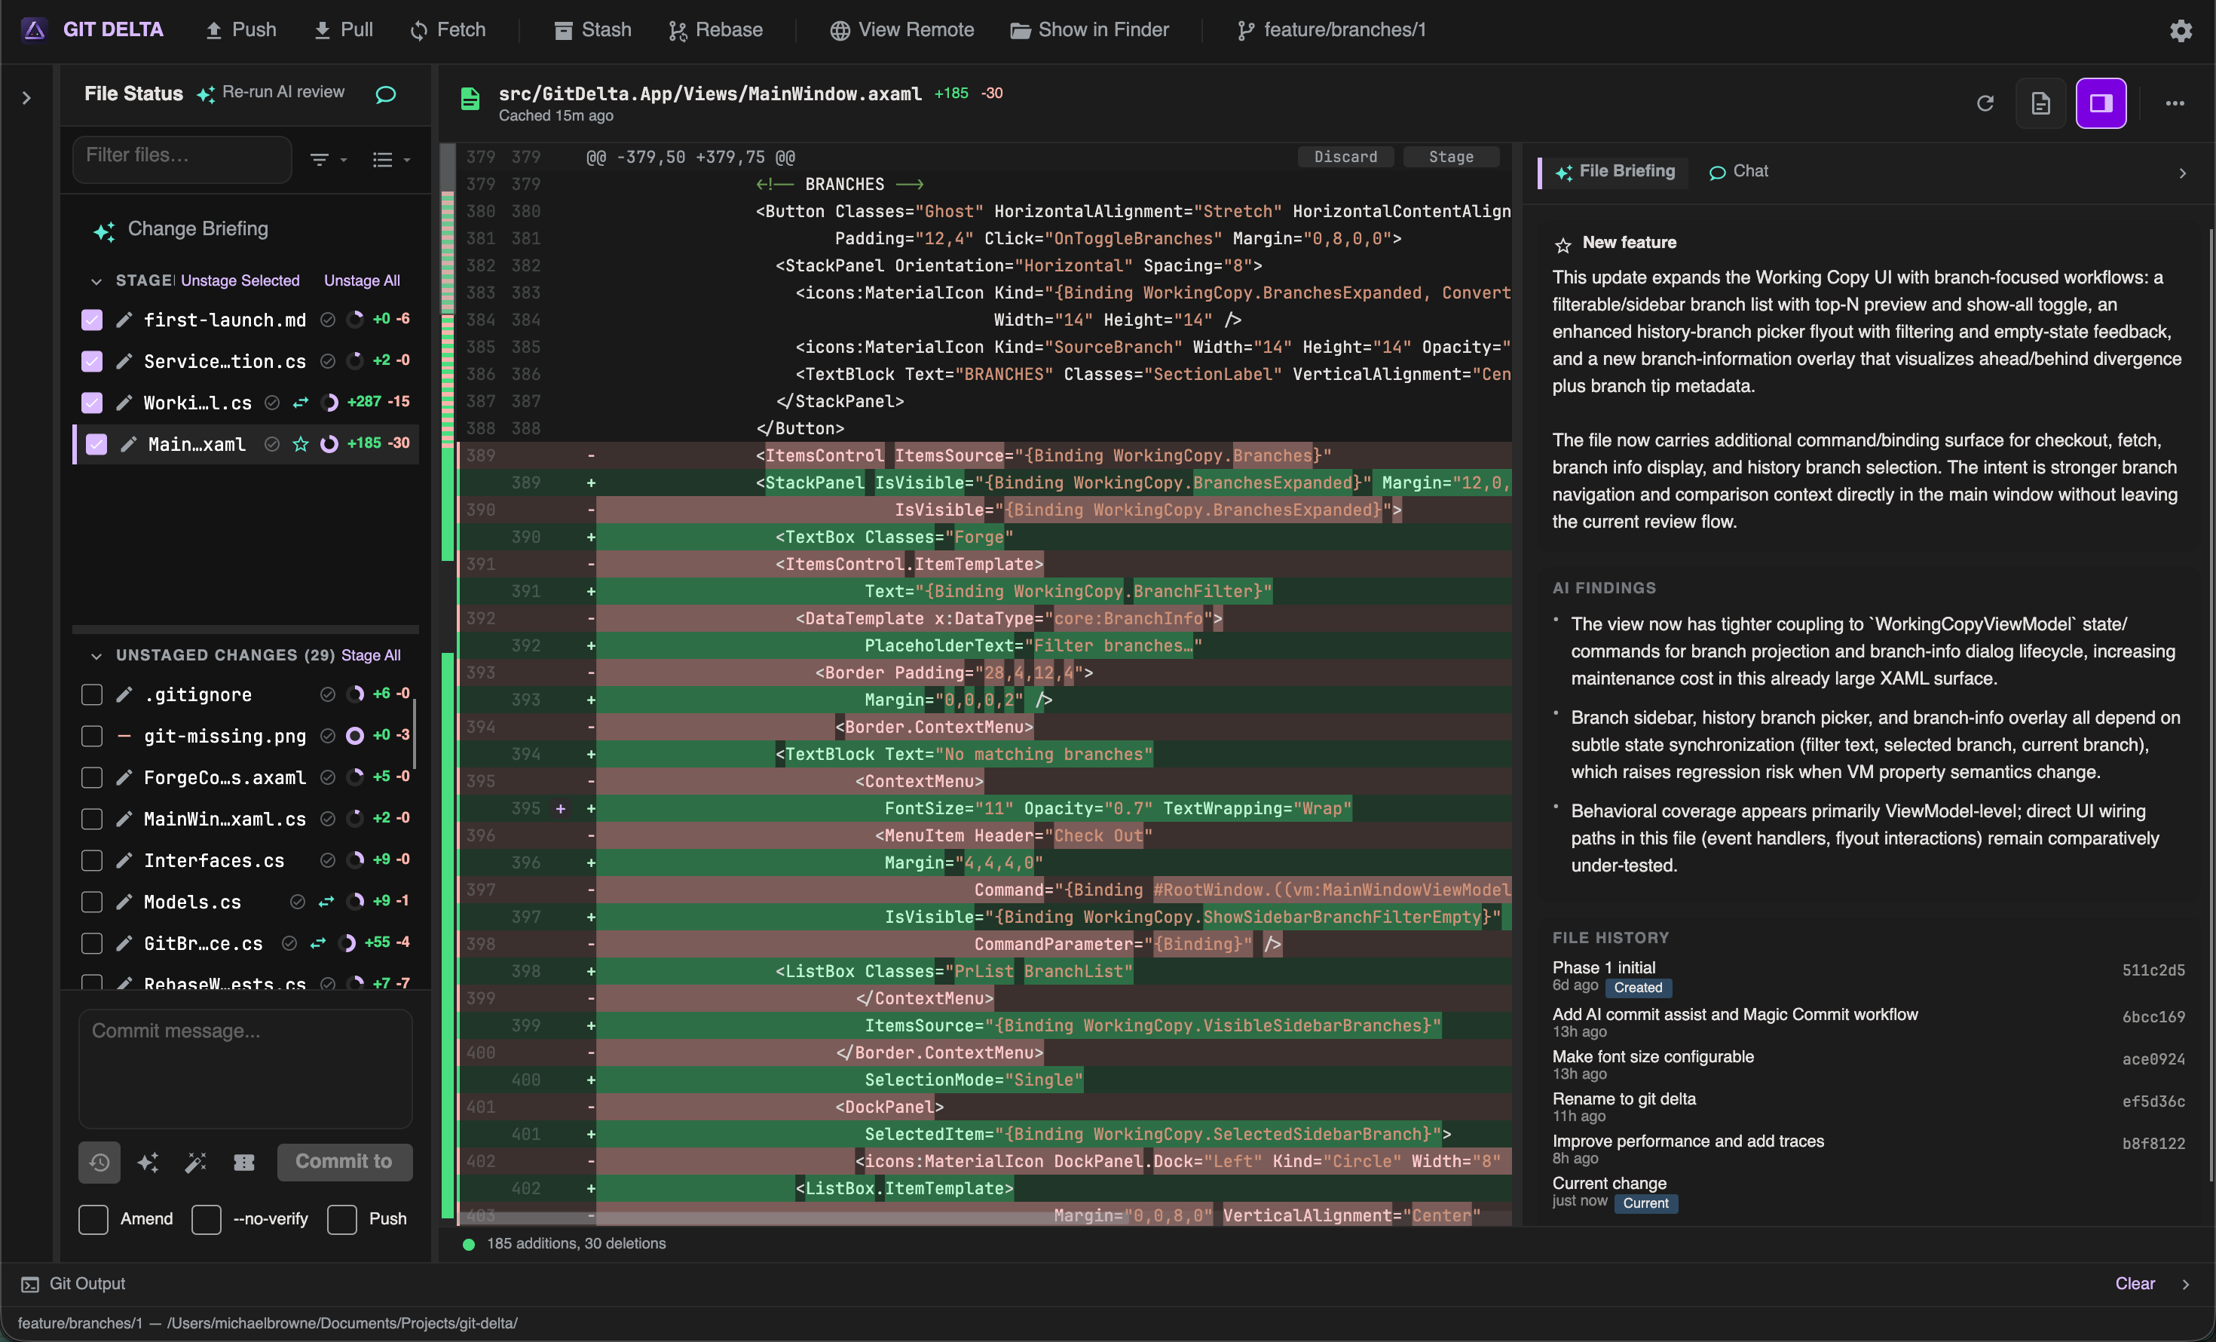This screenshot has width=2216, height=1342.
Task: Click the plus icon on diff line 395
Action: [560, 809]
